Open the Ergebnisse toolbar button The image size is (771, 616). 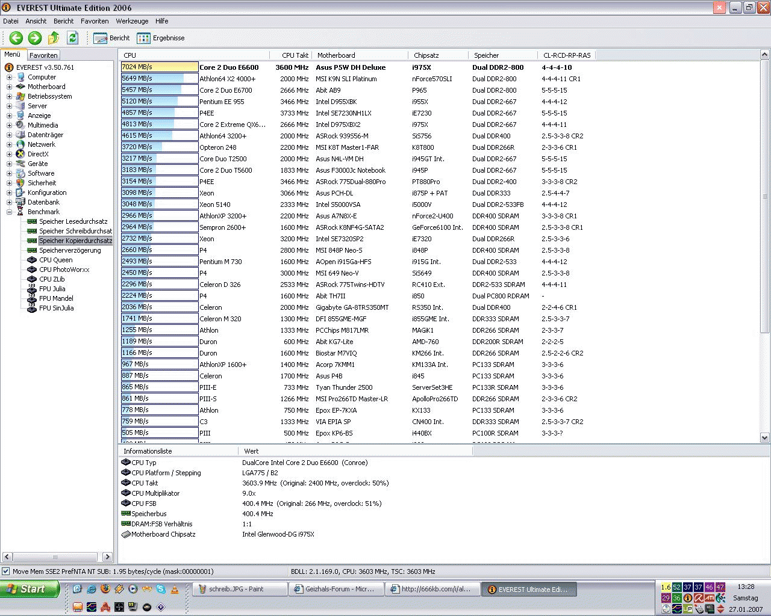point(161,38)
